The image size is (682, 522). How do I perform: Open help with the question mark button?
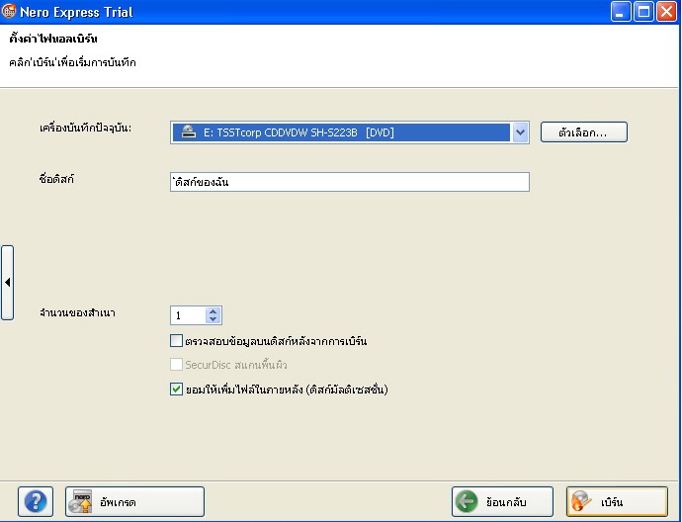[x=36, y=501]
